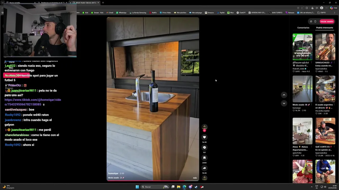The image size is (339, 190).
Task: Go to the next video with down chevron
Action: 284,103
